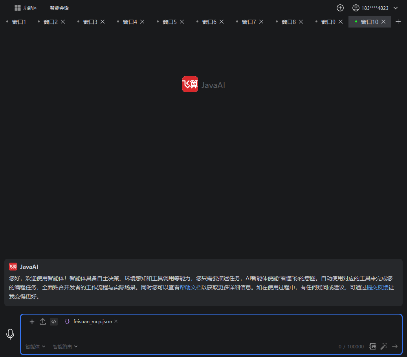Select the active 窗口10 tab
407x357 pixels.
click(x=369, y=22)
